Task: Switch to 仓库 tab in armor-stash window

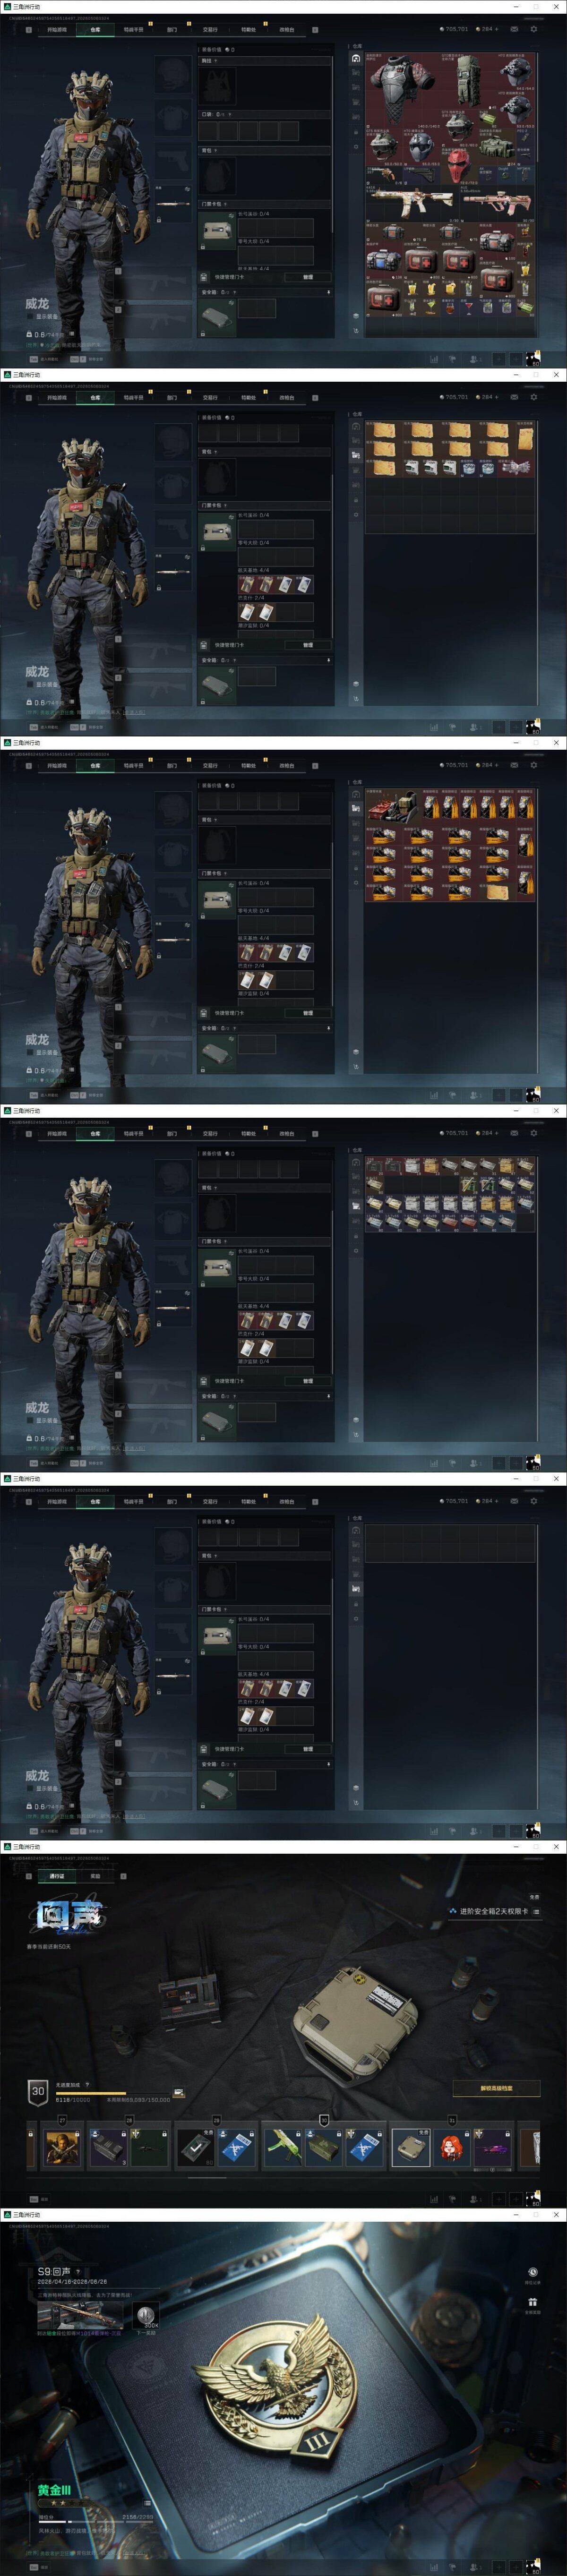Action: pos(95,30)
